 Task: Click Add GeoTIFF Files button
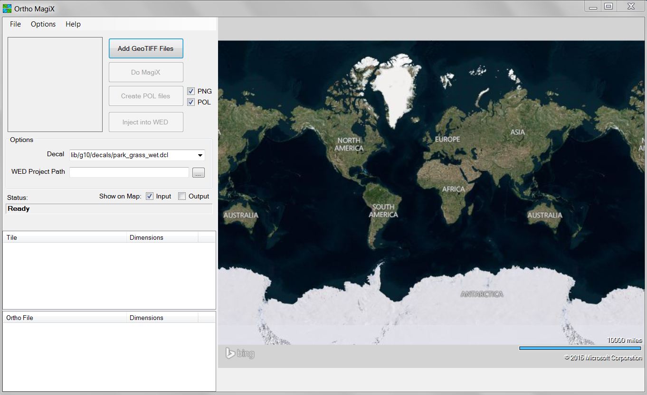tap(146, 48)
